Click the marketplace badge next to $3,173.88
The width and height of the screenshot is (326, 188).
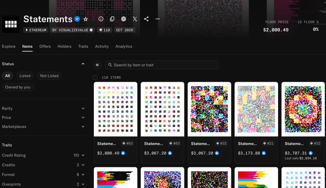pos(264,153)
